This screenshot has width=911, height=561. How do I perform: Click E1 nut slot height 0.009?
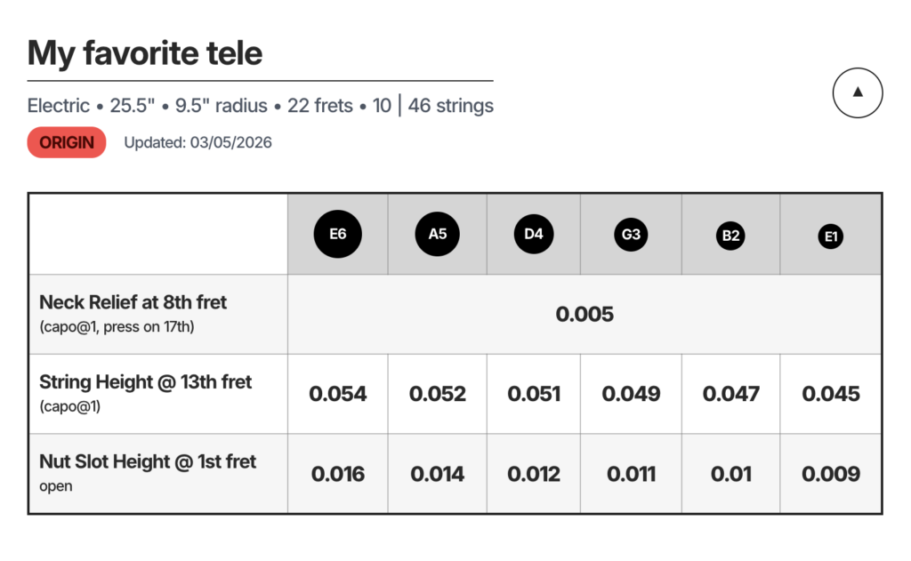pos(831,474)
